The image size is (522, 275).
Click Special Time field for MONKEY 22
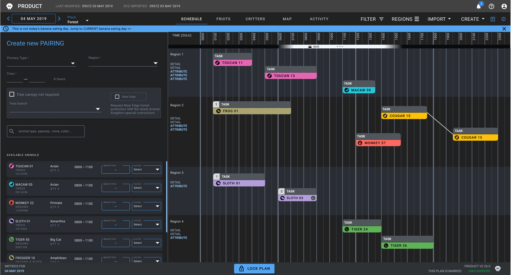pos(115,206)
